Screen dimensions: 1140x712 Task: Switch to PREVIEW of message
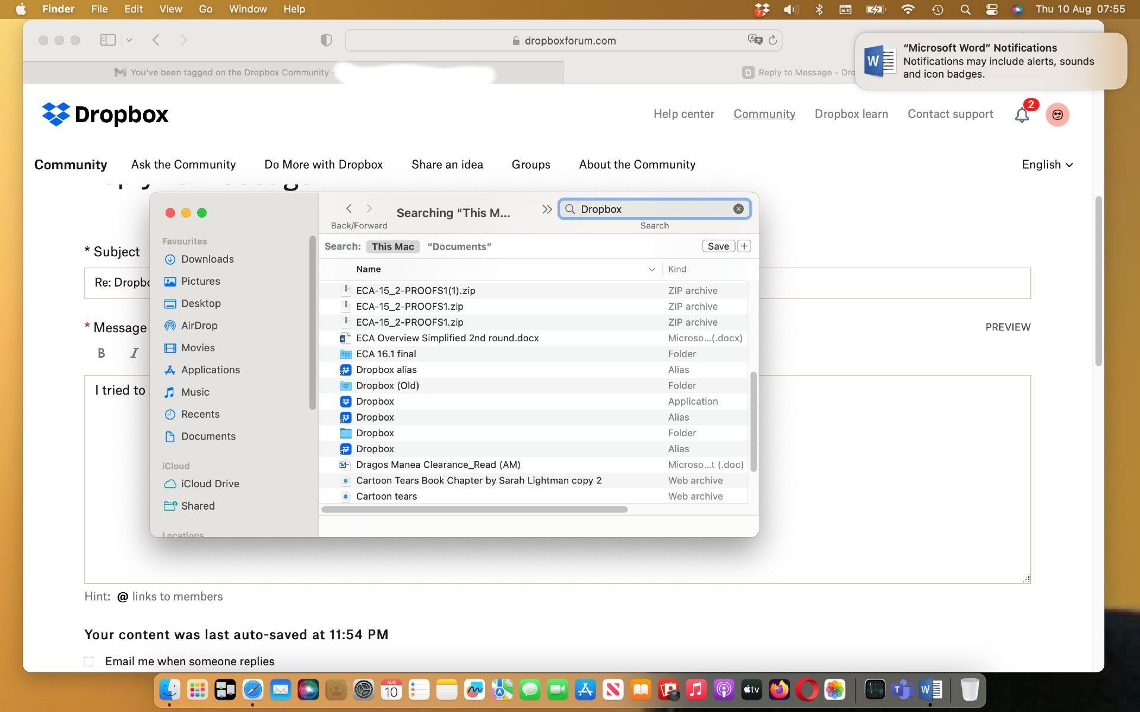tap(1008, 327)
